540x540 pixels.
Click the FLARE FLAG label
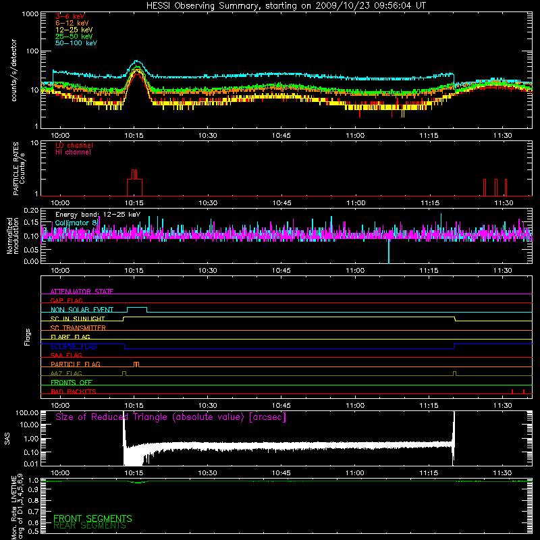[70, 337]
